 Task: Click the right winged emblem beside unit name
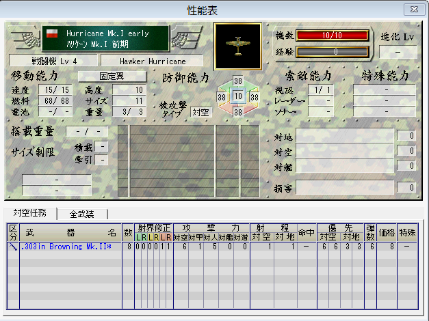click(187, 38)
